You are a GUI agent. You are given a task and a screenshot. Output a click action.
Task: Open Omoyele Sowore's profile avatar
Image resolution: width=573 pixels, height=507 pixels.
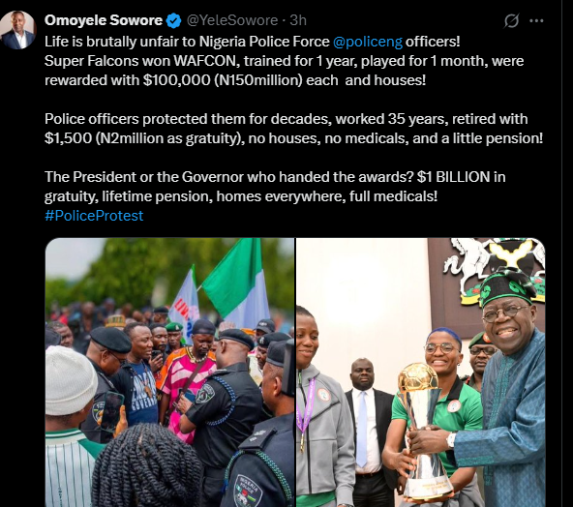[17, 30]
